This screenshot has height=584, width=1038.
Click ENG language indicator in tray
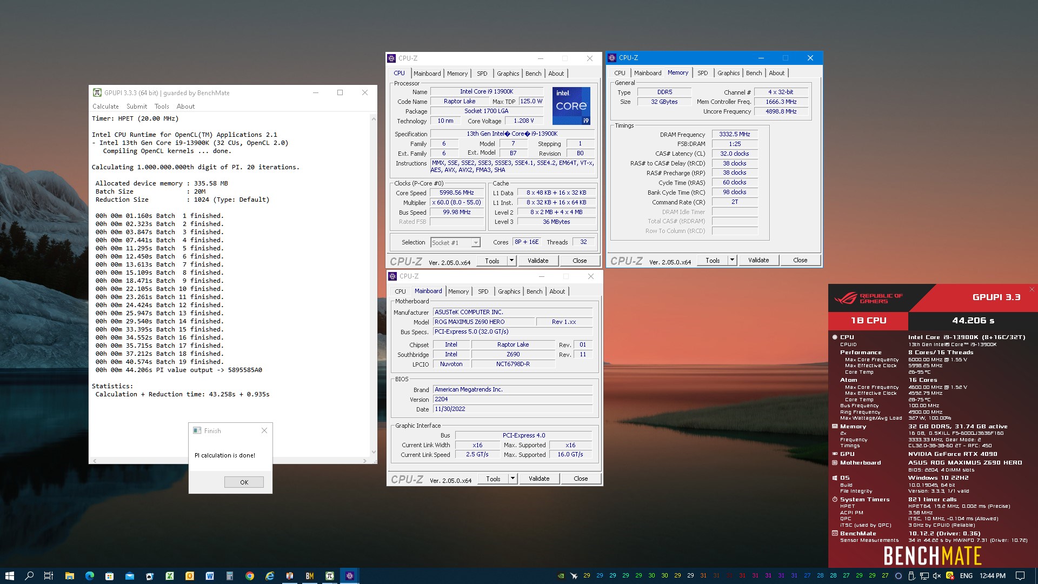pyautogui.click(x=966, y=576)
